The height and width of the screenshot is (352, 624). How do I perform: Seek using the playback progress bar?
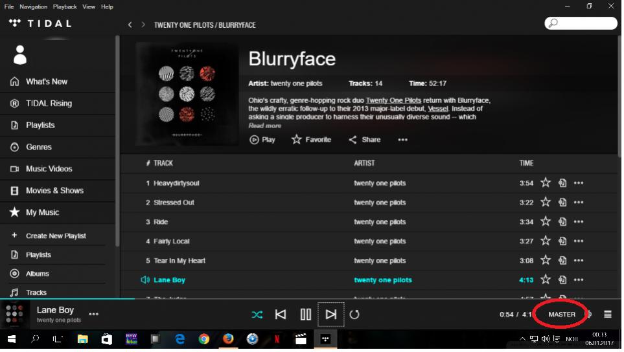pyautogui.click(x=312, y=300)
